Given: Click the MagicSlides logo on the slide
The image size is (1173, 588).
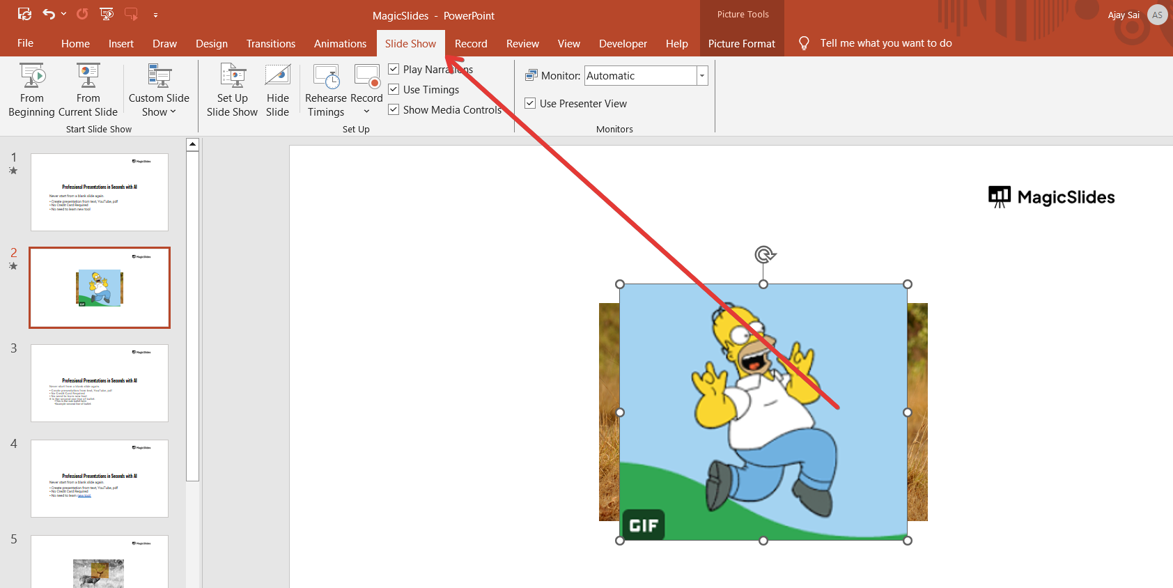Looking at the screenshot, I should 1052,197.
